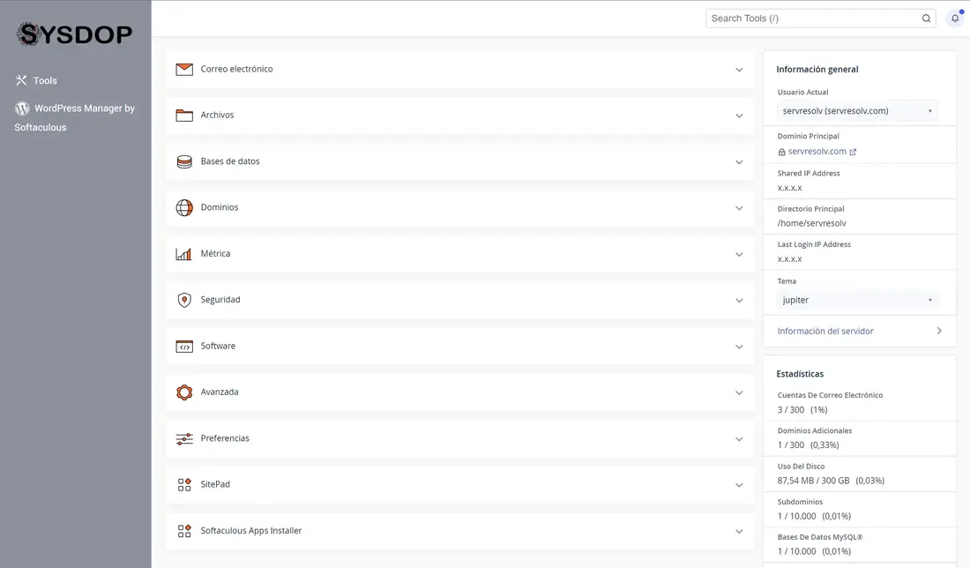Expand the Software section chevron

click(739, 347)
